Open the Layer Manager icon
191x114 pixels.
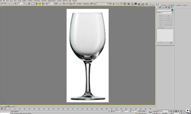coord(118,4)
